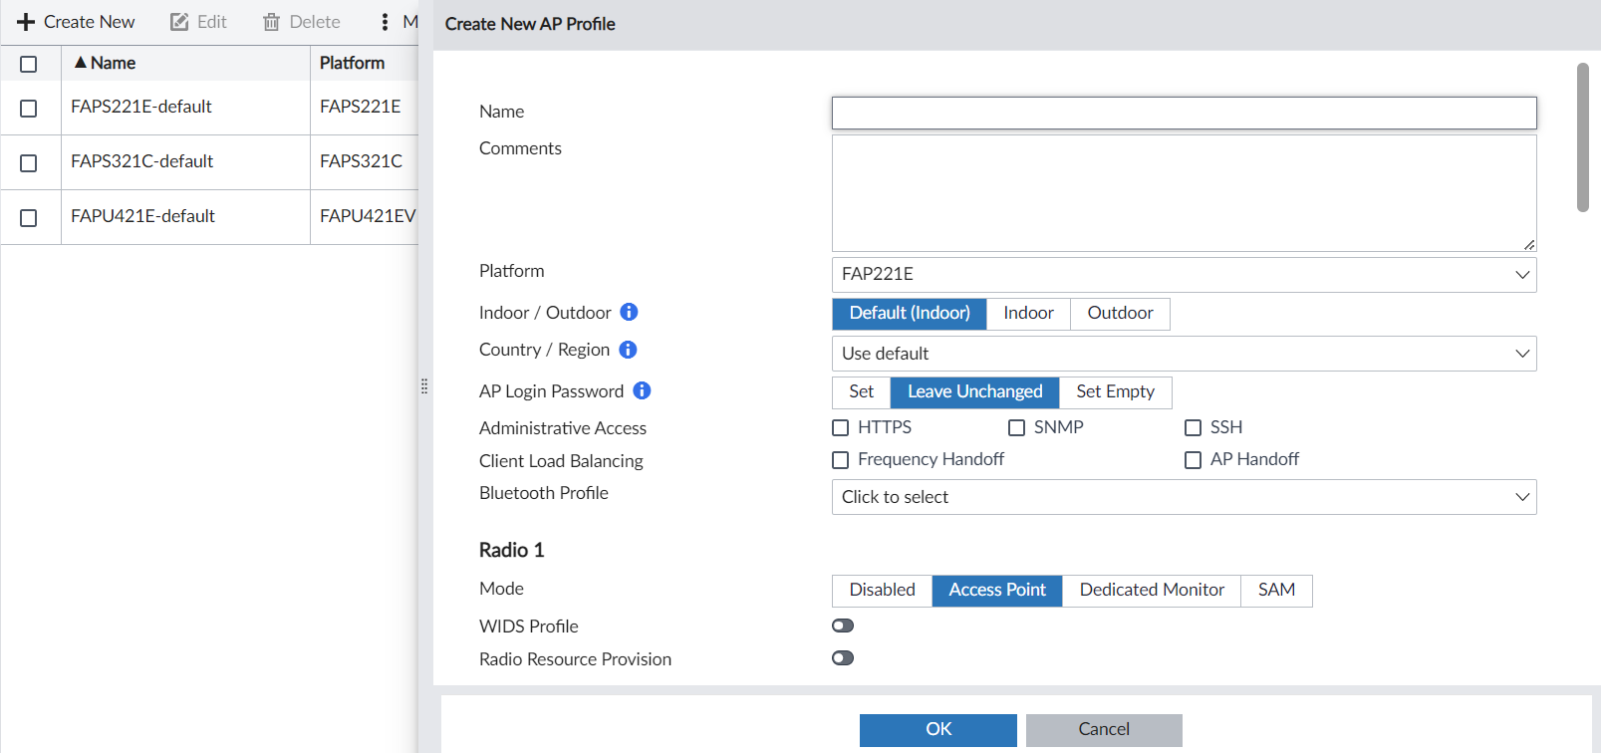Select the FAPS321C-default row checkbox
Viewport: 1601px width, 753px height.
coord(29,163)
